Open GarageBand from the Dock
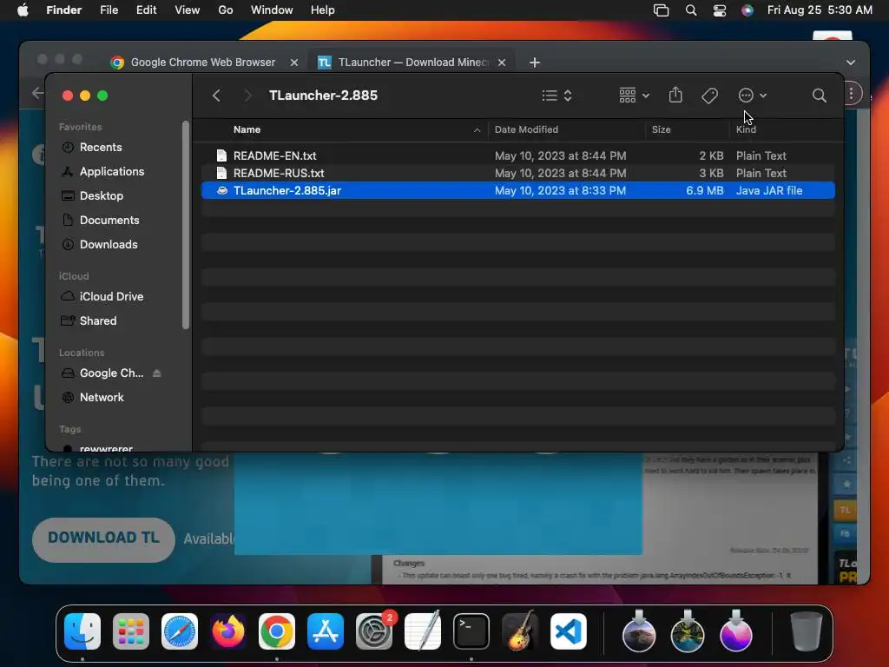 (x=519, y=631)
